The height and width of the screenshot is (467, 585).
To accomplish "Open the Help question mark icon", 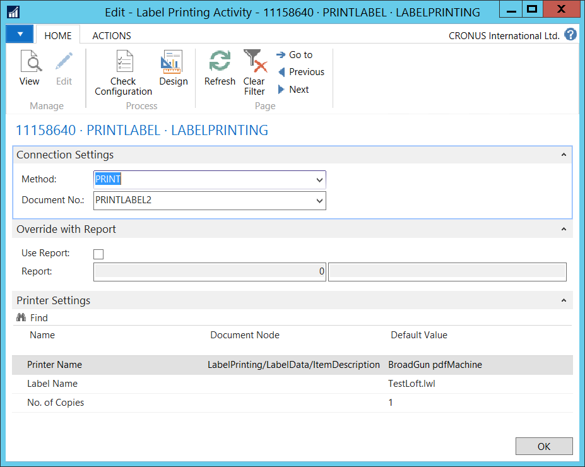I will tap(570, 35).
